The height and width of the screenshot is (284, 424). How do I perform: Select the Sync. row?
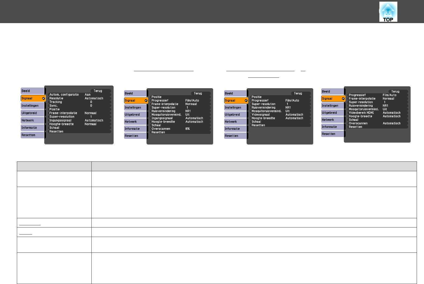[x=79, y=106]
